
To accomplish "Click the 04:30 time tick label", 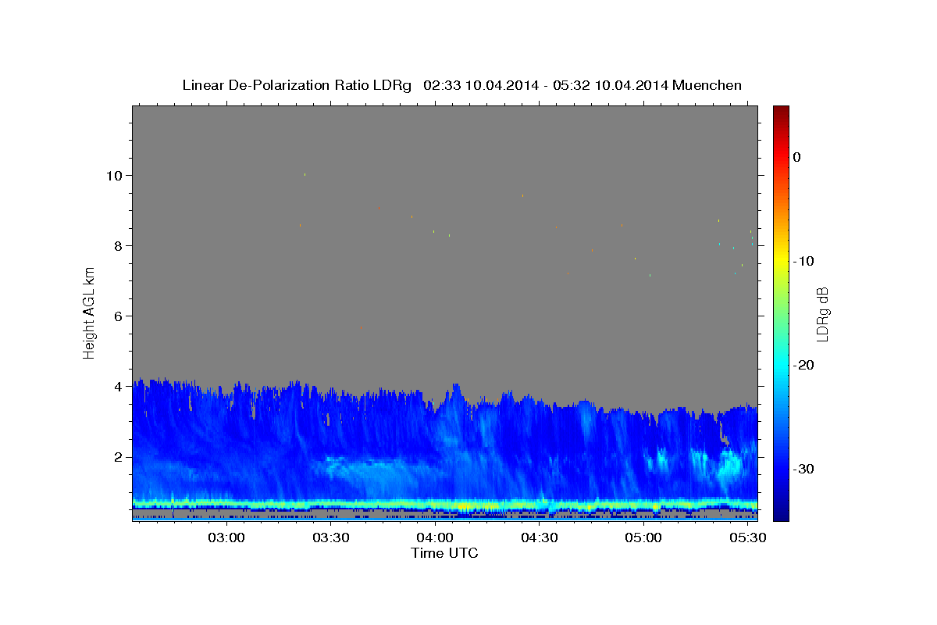I will [x=540, y=538].
